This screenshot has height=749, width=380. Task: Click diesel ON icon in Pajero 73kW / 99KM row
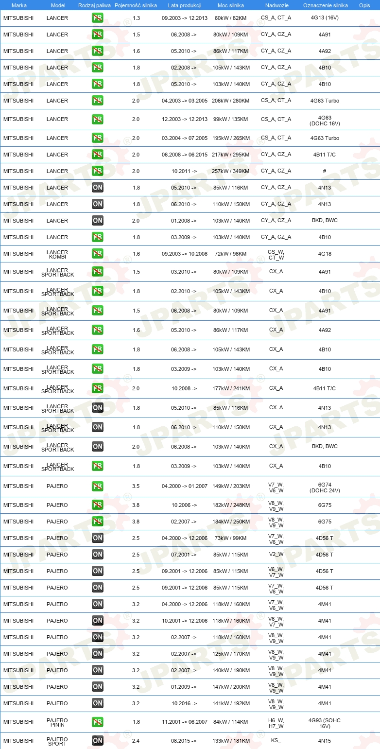click(97, 538)
